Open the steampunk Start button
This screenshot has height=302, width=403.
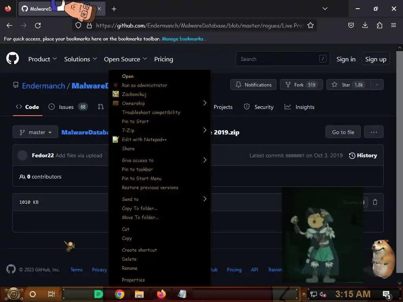pyautogui.click(x=14, y=294)
